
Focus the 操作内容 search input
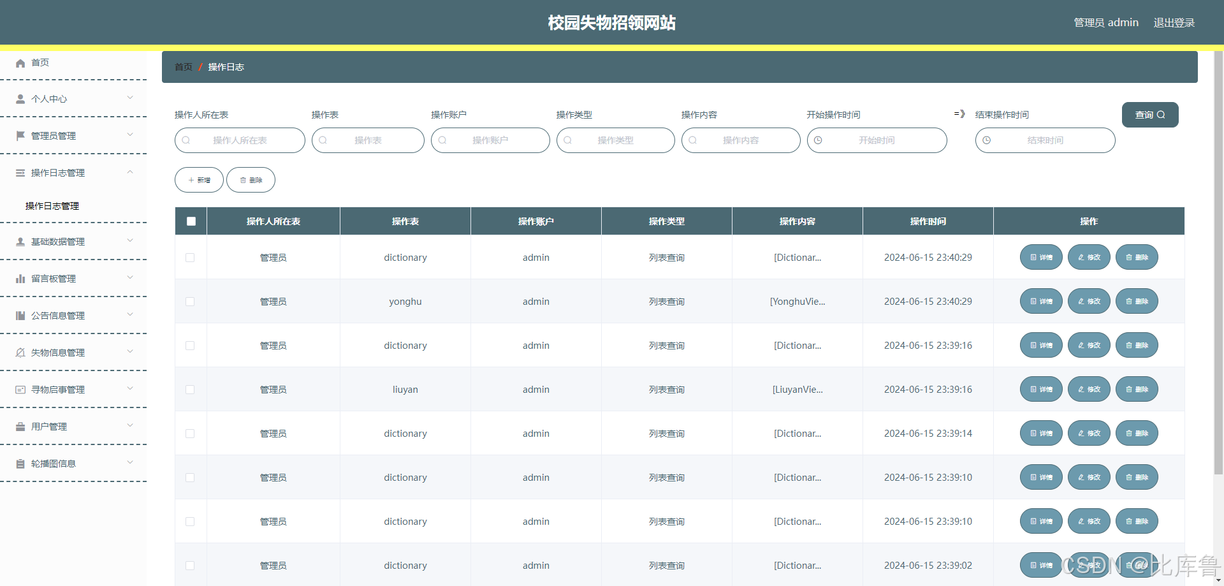(741, 140)
